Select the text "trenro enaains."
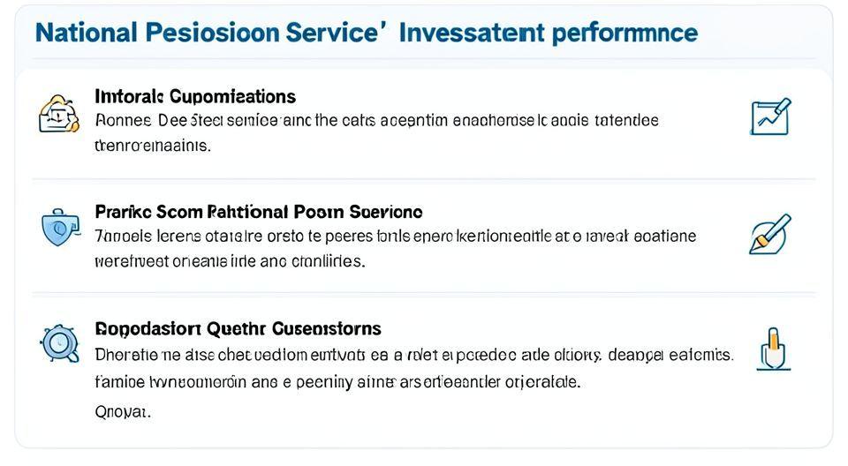The height and width of the screenshot is (466, 848). (x=152, y=146)
